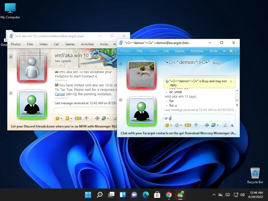The height and width of the screenshot is (201, 268).
Task: Cancel the pending Tic Tac Toe invitation
Action: (x=60, y=94)
